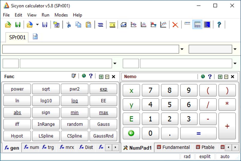241x161 pixels.
Task: Cut with the scissors icon
Action: pyautogui.click(x=68, y=24)
